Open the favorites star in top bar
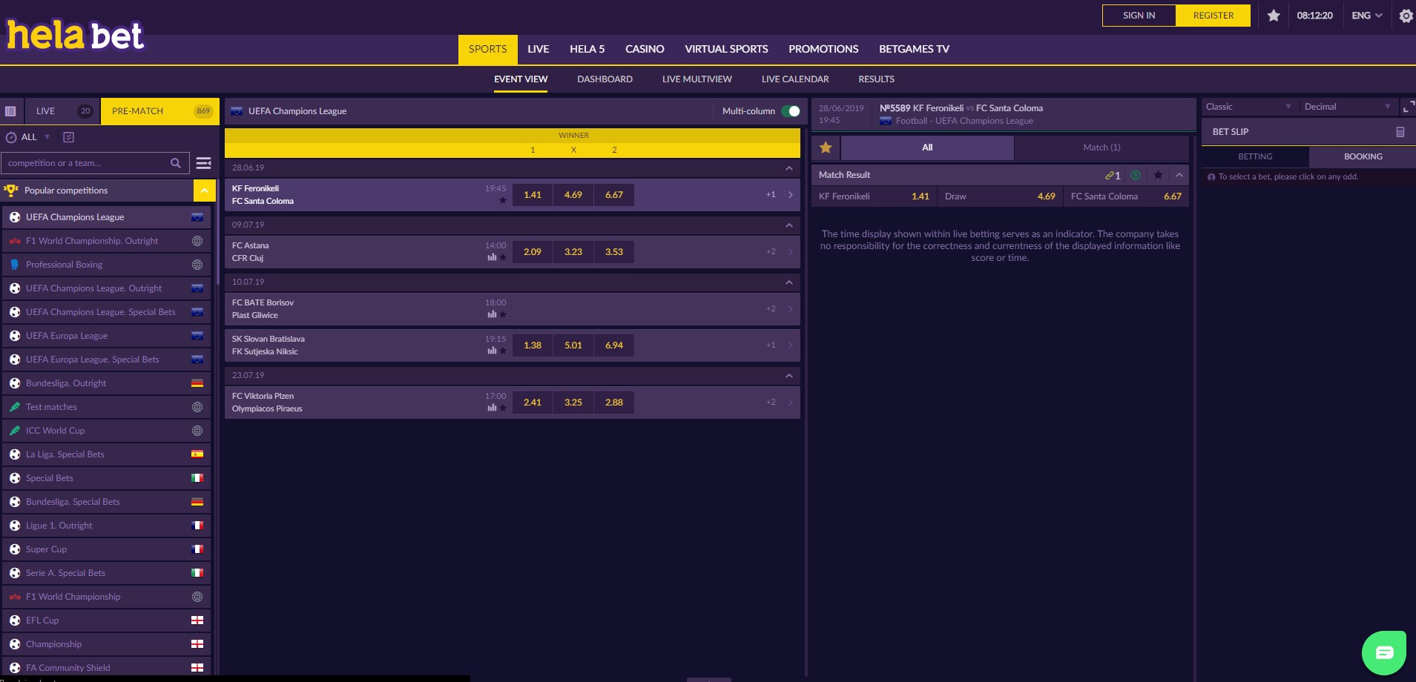The width and height of the screenshot is (1416, 682). (x=1274, y=16)
